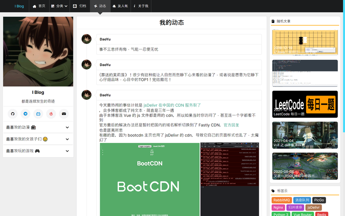The width and height of the screenshot is (345, 216).
Task: Click the 归并排序 tag
Action: tap(295, 207)
